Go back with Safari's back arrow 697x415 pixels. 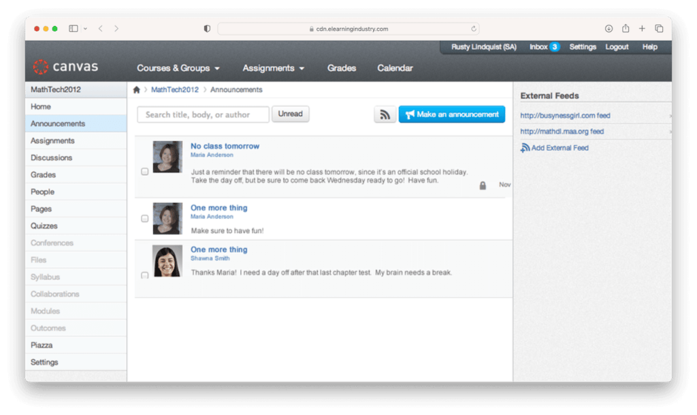tap(101, 29)
